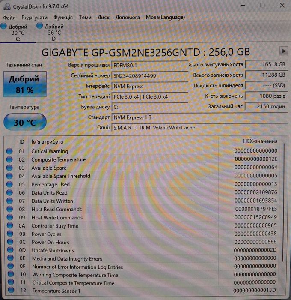291x300 pixels.
Task: Click status orb for Percentage Used
Action: [x=9, y=184]
